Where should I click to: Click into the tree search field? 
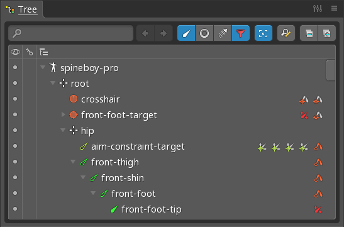coord(70,33)
